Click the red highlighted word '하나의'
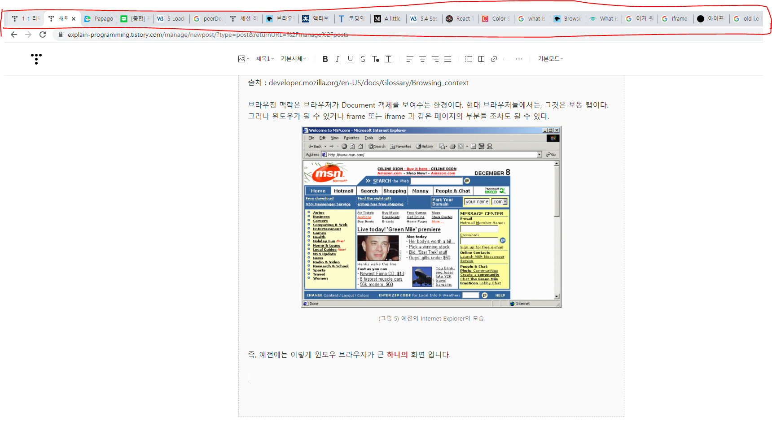 [397, 355]
